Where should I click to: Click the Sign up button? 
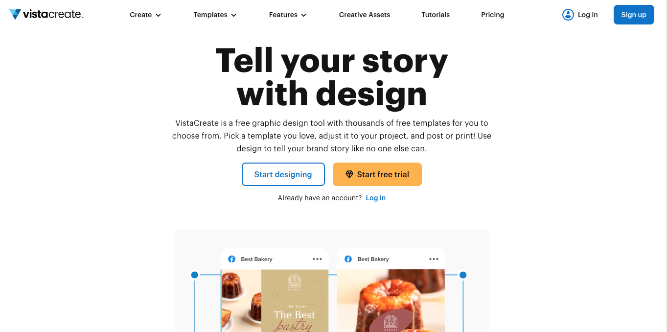[x=633, y=15]
